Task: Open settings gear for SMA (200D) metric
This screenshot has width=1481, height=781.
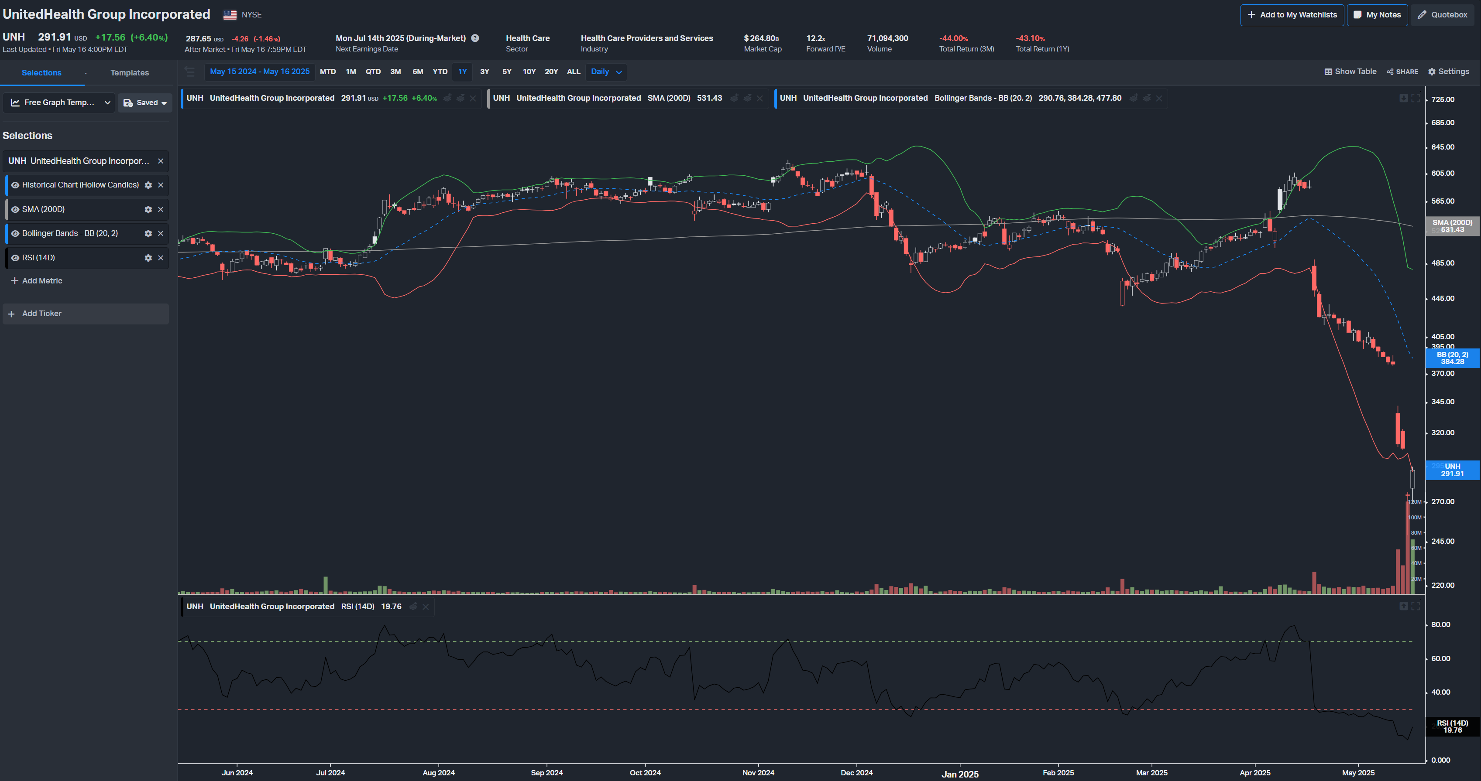Action: 148,210
